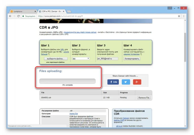194x135 pixels.
Task: Go back with the browser back arrow
Action: (x=10, y=16)
